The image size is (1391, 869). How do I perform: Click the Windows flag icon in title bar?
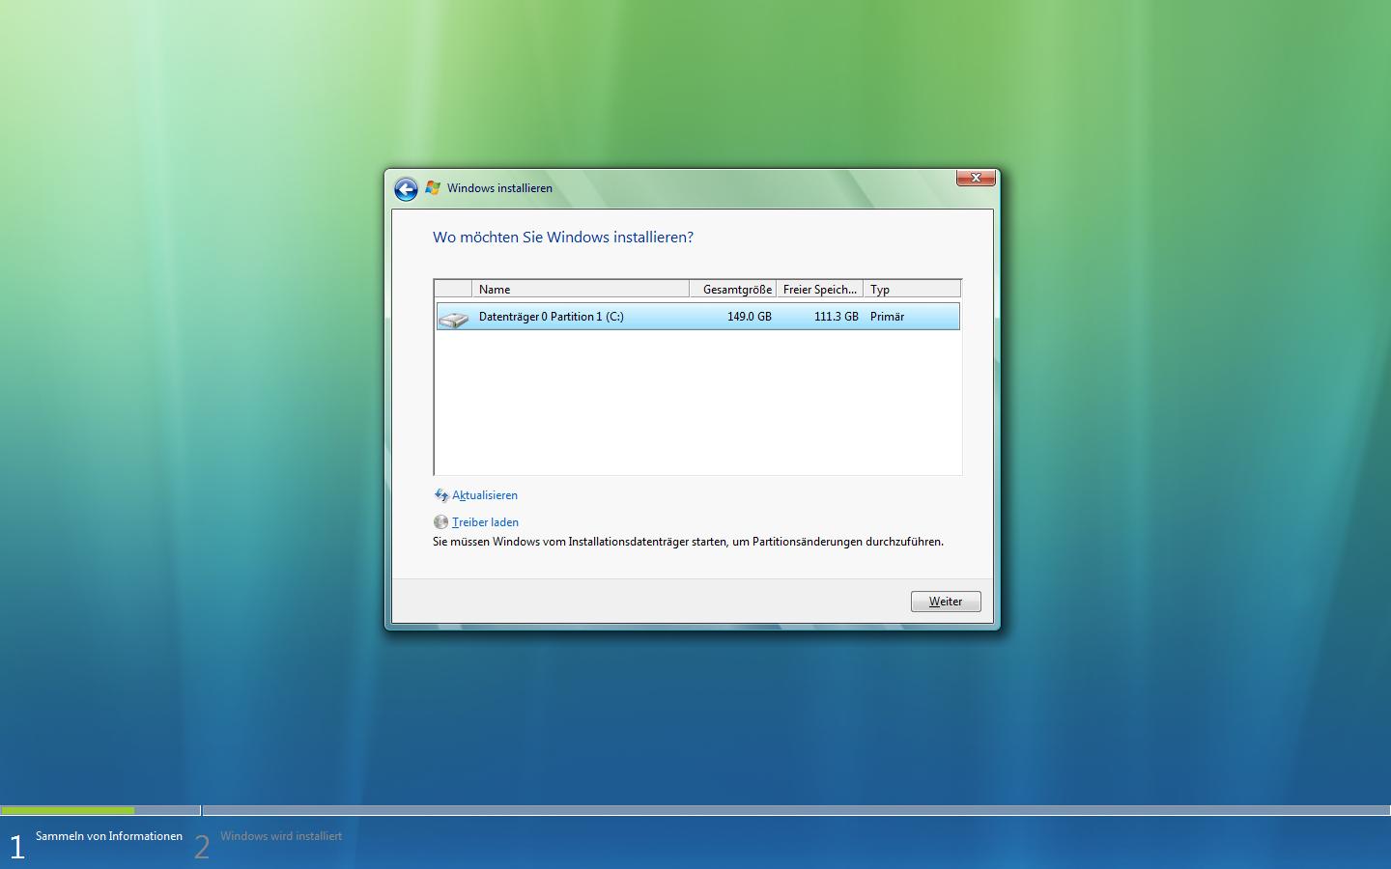(x=433, y=188)
